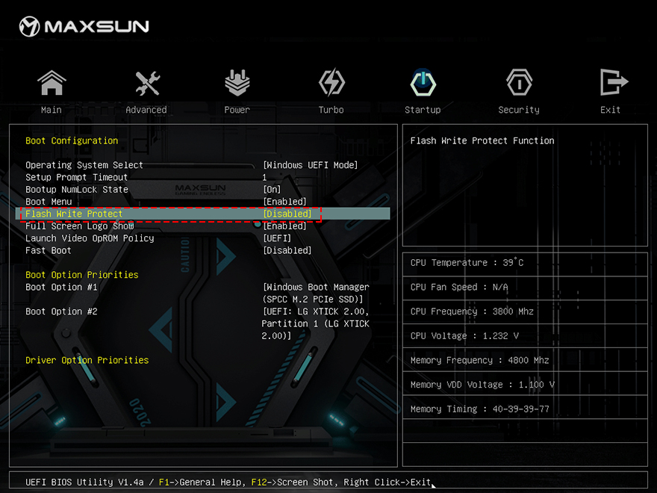Click the CPU Temperature 39°C reading
Screen dimensions: 657x493
tap(467, 263)
